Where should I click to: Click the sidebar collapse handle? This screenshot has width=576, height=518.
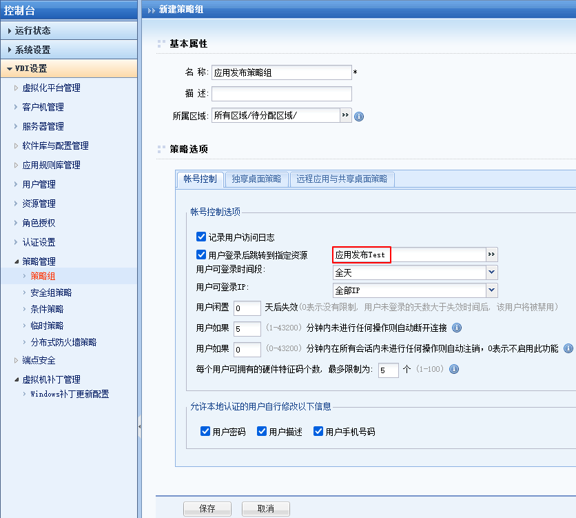click(139, 428)
